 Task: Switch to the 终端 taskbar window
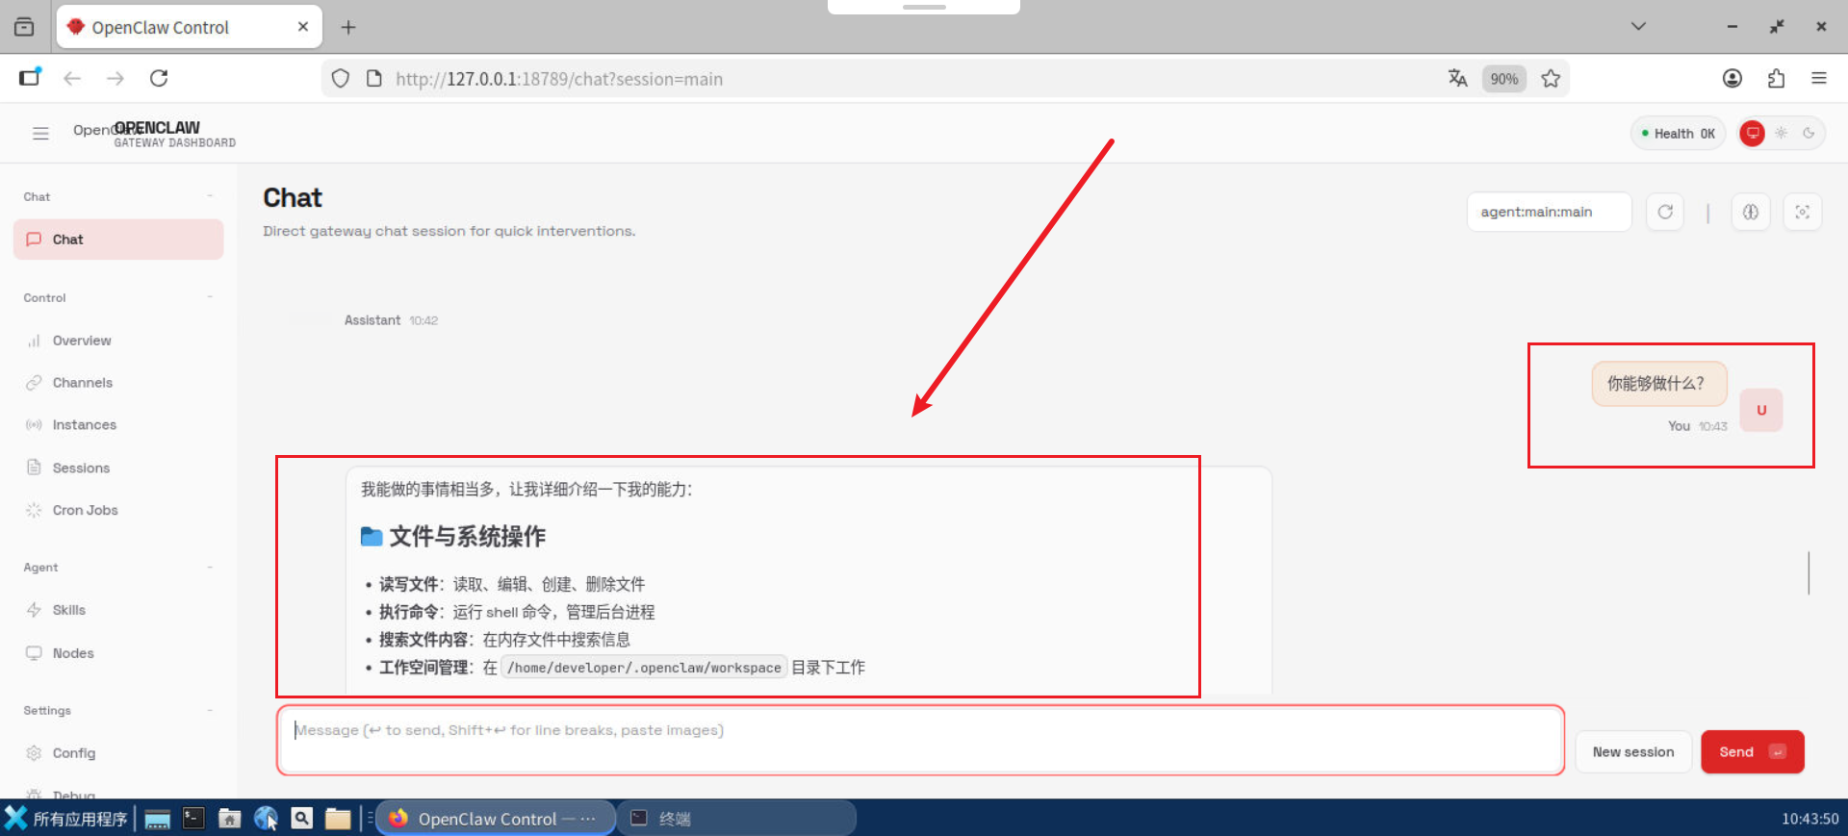tap(736, 819)
